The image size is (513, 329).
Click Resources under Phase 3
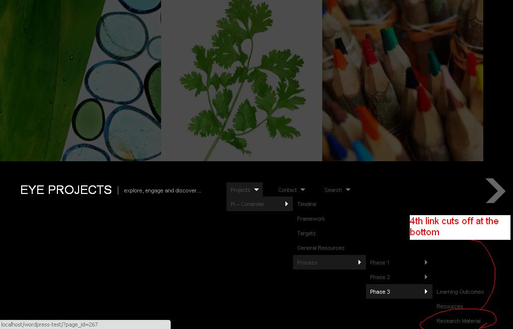(450, 306)
